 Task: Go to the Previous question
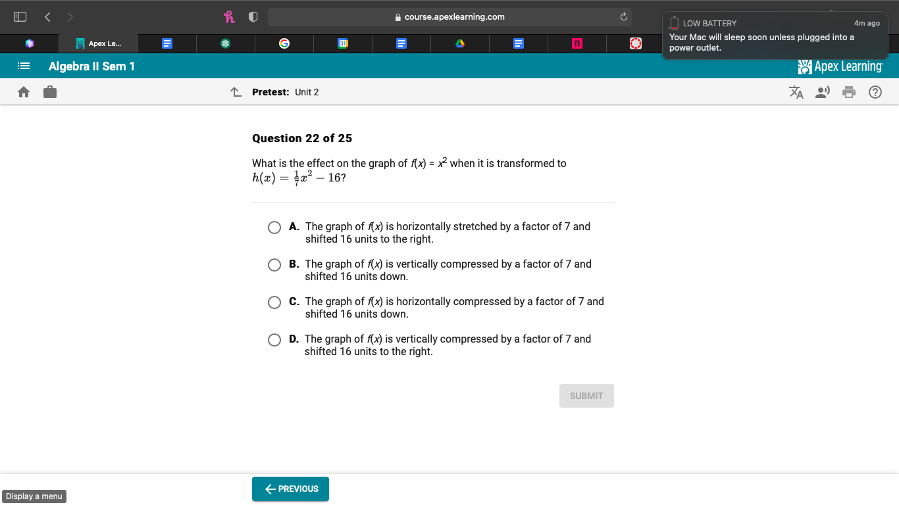290,489
